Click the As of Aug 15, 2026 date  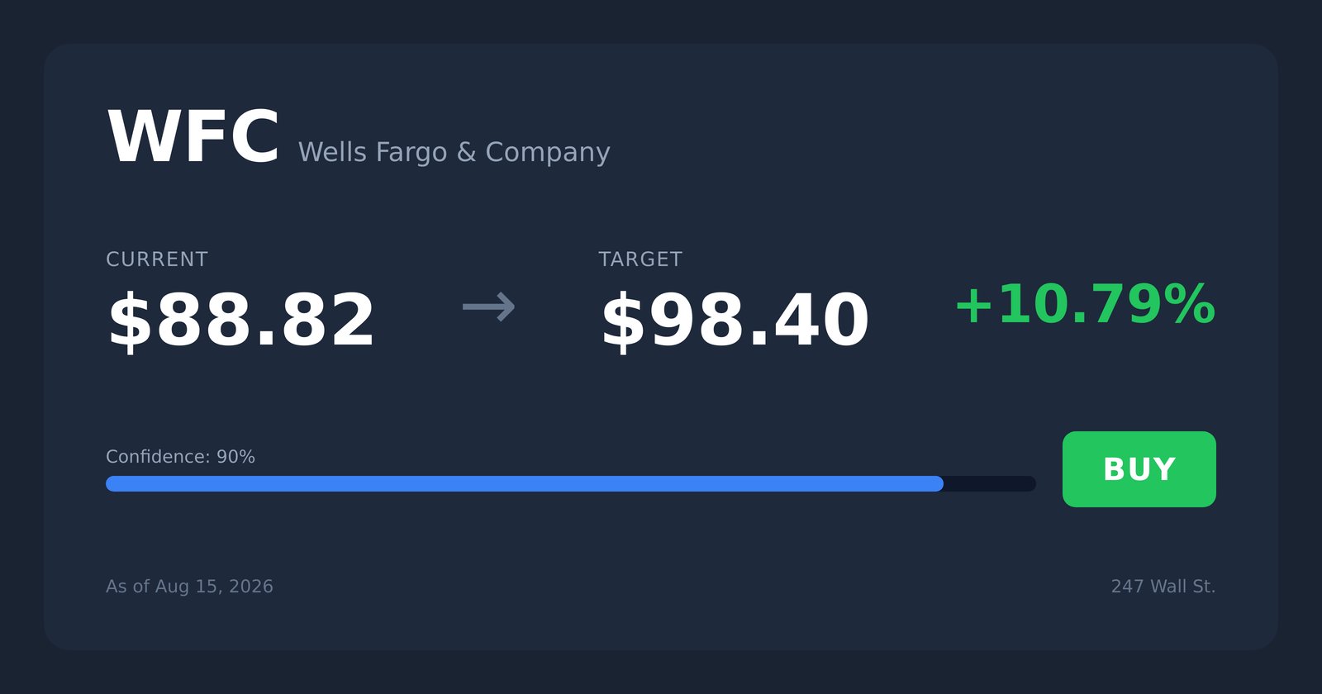pos(189,587)
